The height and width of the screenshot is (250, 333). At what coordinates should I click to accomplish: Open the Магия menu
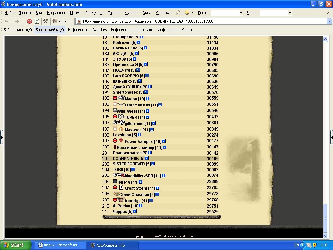click(75, 13)
